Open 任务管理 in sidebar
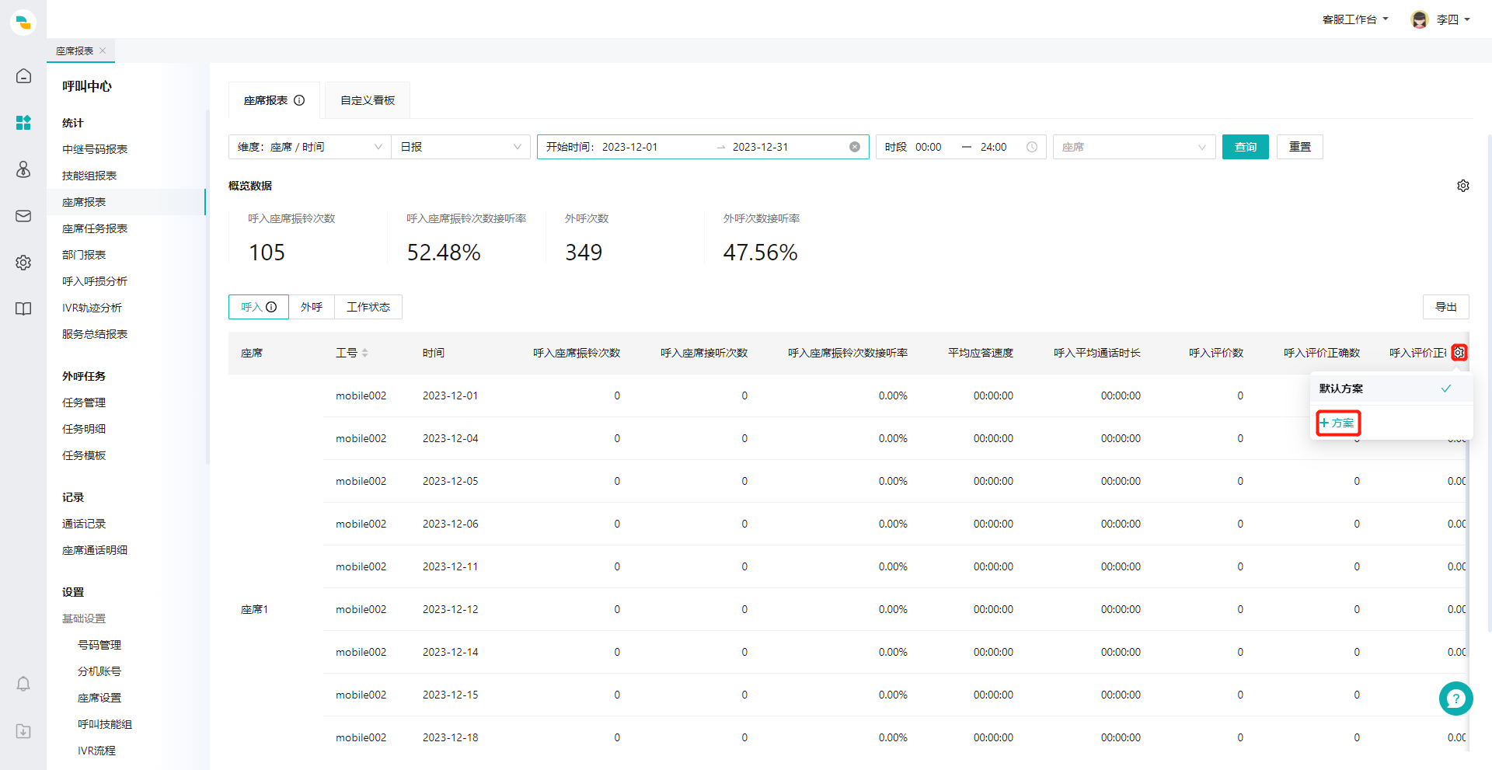This screenshot has height=770, width=1492. [x=84, y=402]
